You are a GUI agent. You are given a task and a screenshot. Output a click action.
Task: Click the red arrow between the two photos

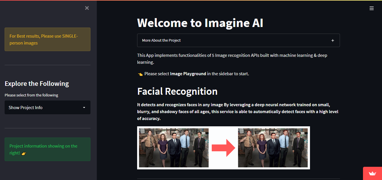(x=223, y=148)
